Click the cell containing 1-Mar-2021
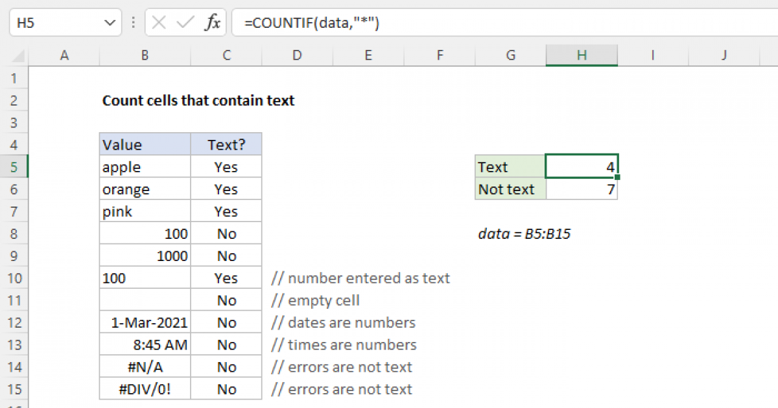The height and width of the screenshot is (408, 778). coord(145,323)
